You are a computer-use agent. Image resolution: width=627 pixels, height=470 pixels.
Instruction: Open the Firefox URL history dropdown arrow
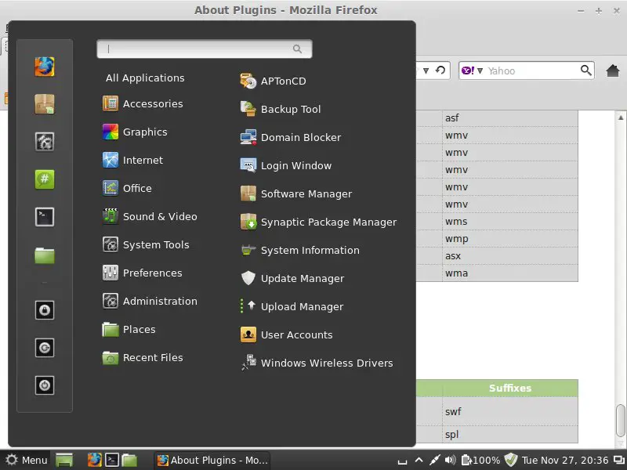pyautogui.click(x=426, y=70)
